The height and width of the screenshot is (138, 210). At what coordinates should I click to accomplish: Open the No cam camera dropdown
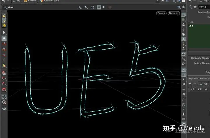[x=174, y=13]
